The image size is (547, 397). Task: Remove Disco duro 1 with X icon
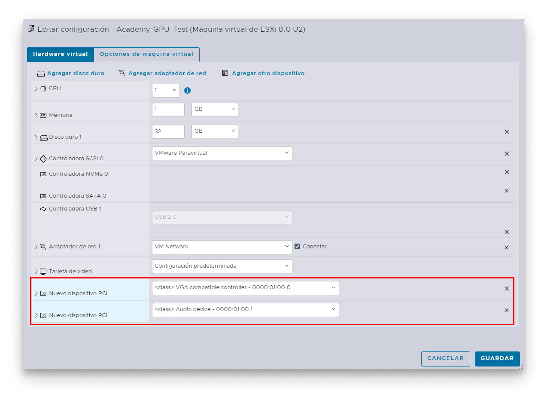click(507, 132)
